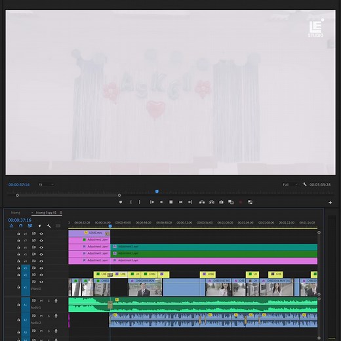Toggle insert sequences as nests icon
341x341 pixels.
(11, 226)
